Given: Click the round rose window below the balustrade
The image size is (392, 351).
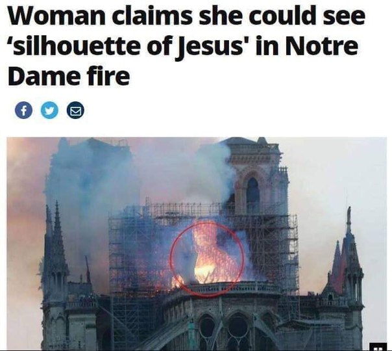Looking at the screenshot, I should 238,326.
